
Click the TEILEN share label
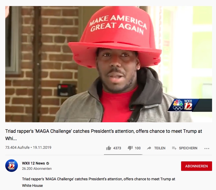click(x=160, y=148)
